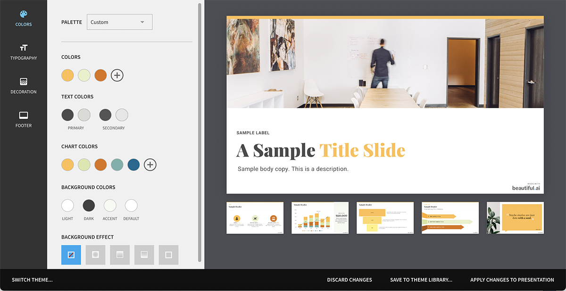Select the Light background option
This screenshot has height=291, width=566.
(67, 206)
